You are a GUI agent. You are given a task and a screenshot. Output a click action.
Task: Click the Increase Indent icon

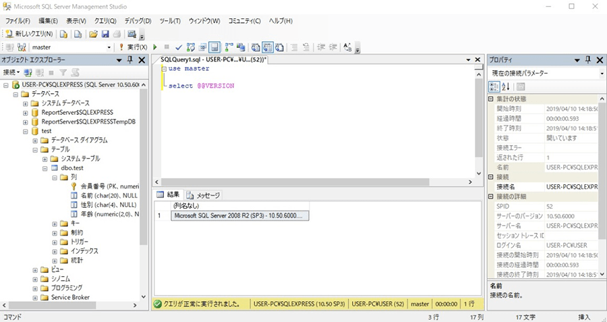tap(333, 47)
